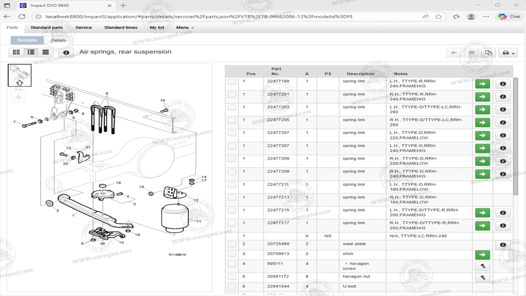This screenshot has width=526, height=296.
Task: Click the Navigate button
Action: pos(27,40)
